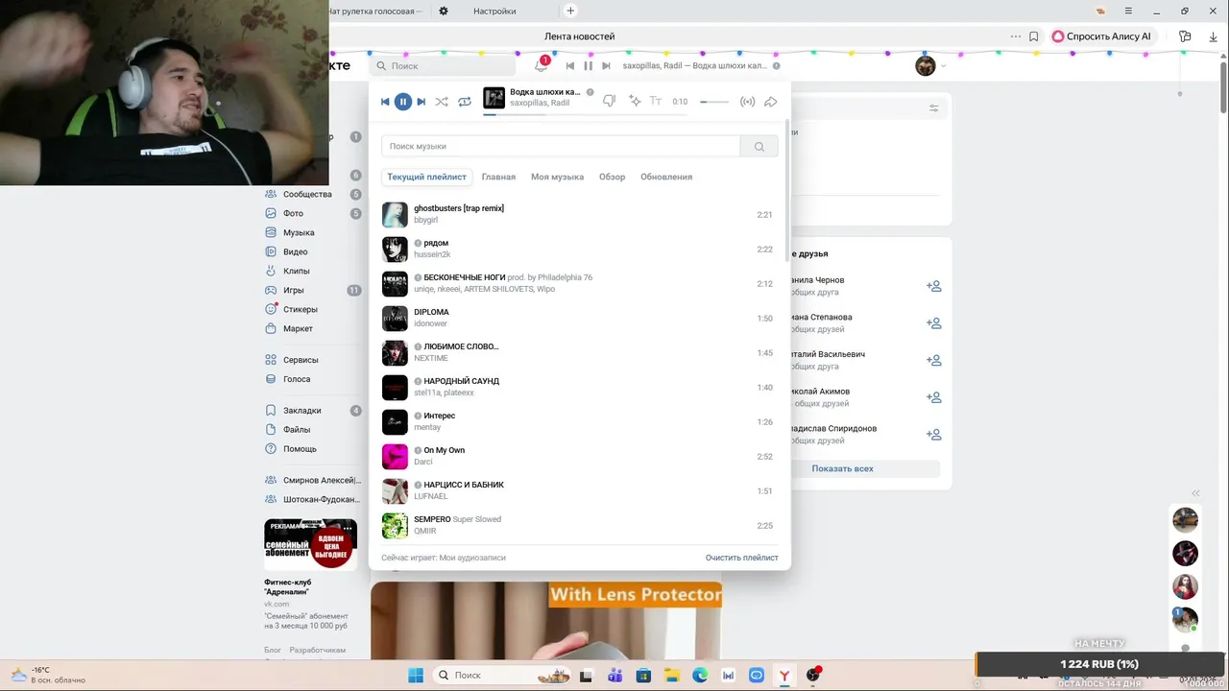Play the track DIPLOMA by idonower

pos(580,318)
